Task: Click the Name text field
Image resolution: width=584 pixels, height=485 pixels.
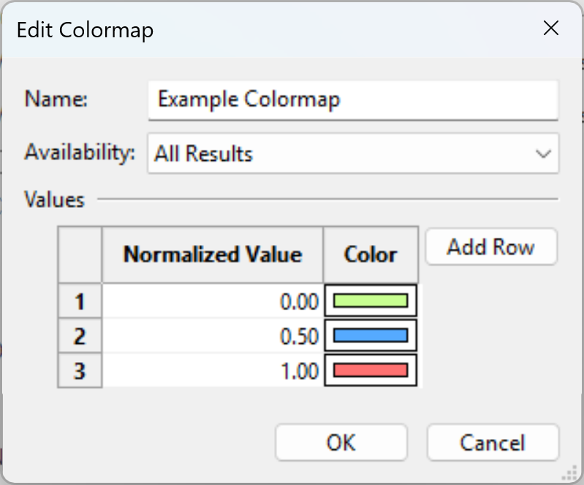Action: pos(353,100)
